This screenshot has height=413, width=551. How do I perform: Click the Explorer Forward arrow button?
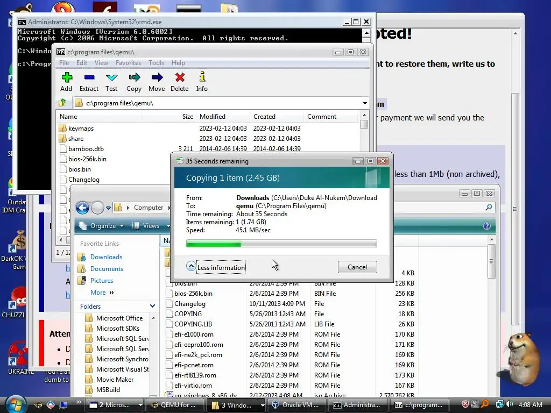click(x=97, y=208)
